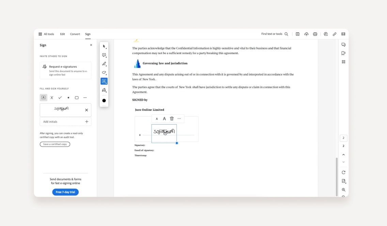The height and width of the screenshot is (226, 387).
Task: Click the saved signature in side panel
Action: click(x=61, y=108)
